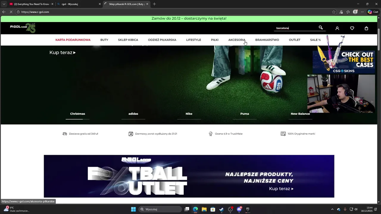Open browser profile avatar
Screen dimensions: 381x214
pyautogui.click(x=355, y=12)
